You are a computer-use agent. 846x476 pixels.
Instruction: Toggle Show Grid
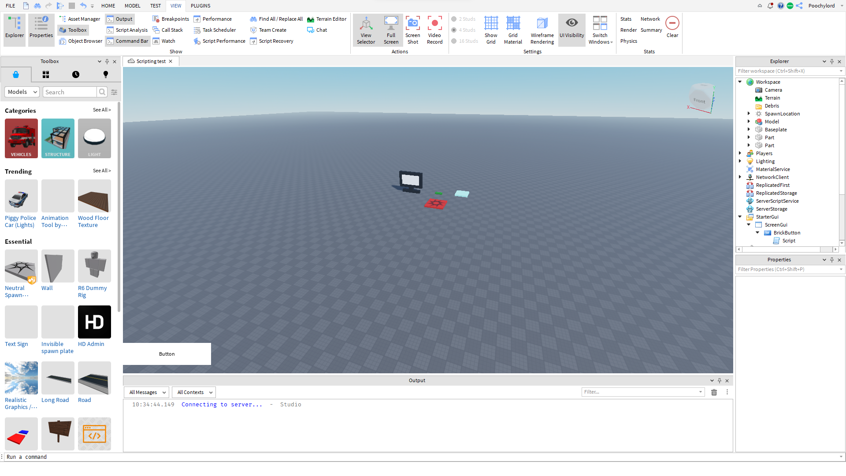tap(491, 30)
